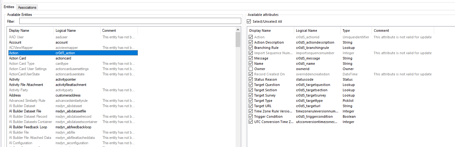Switch to the Associations tab
455x147 pixels.
(27, 7)
